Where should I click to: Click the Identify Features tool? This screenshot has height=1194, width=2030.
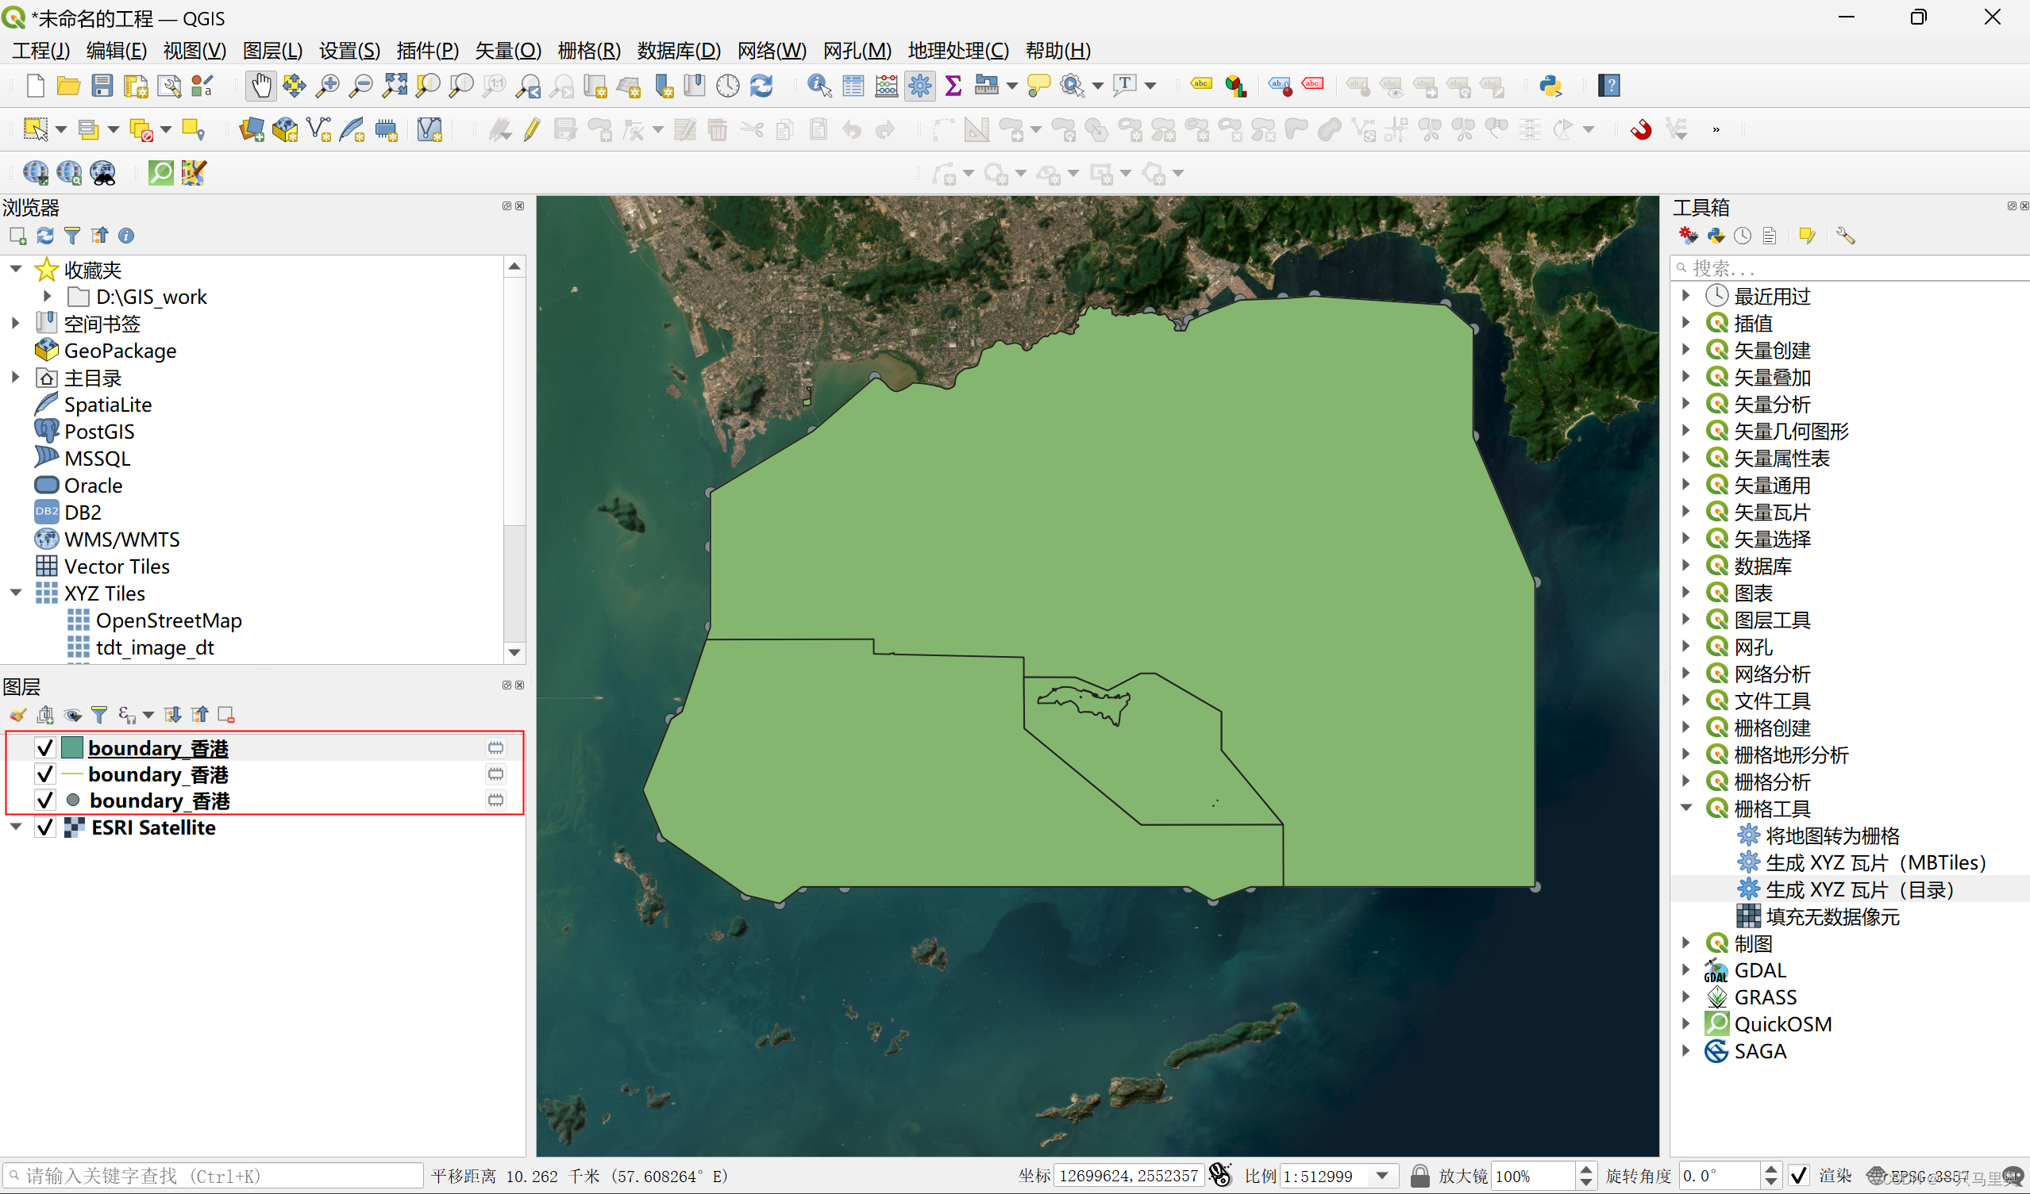[819, 86]
